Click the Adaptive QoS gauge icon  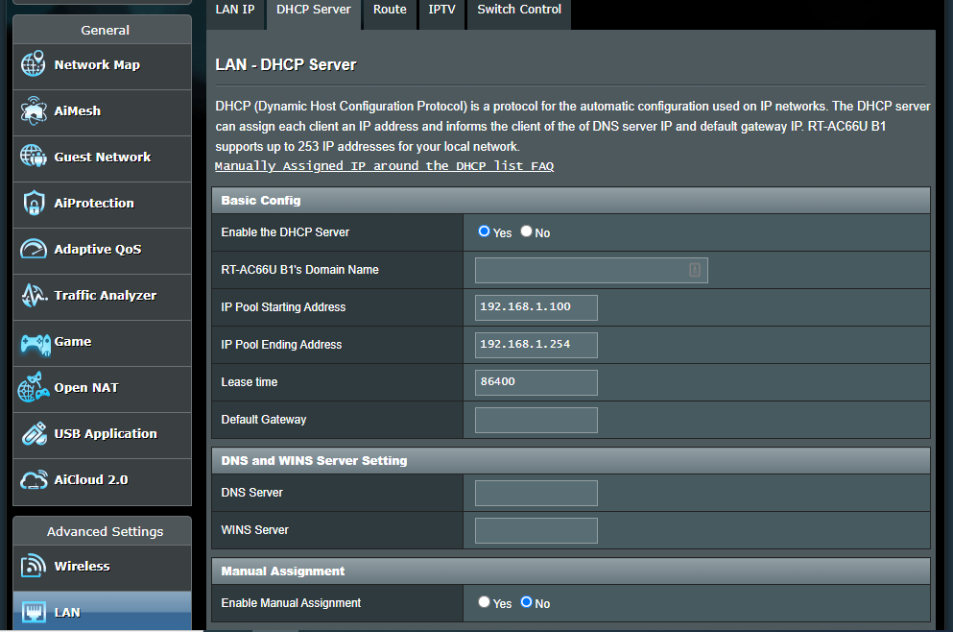coord(34,250)
